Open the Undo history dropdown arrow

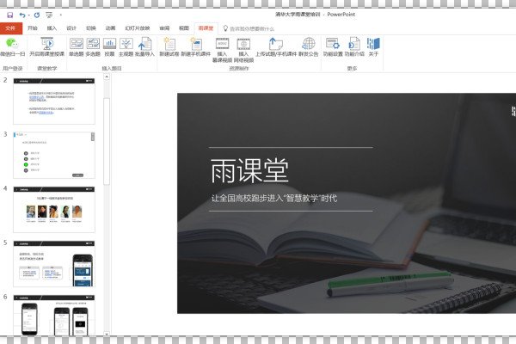[29, 15]
